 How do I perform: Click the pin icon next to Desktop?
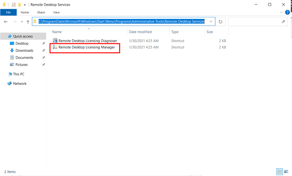pos(43,43)
